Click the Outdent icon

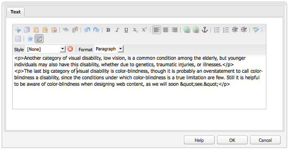235,30
